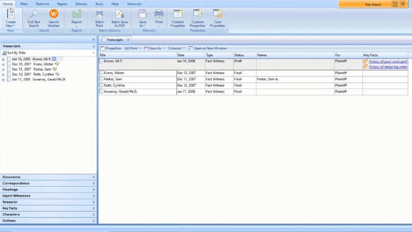Select Parker, Sam transcript in the tree

[x=42, y=69]
